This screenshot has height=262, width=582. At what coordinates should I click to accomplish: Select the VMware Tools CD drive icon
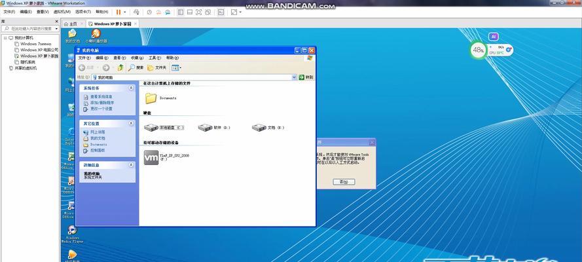pos(151,158)
